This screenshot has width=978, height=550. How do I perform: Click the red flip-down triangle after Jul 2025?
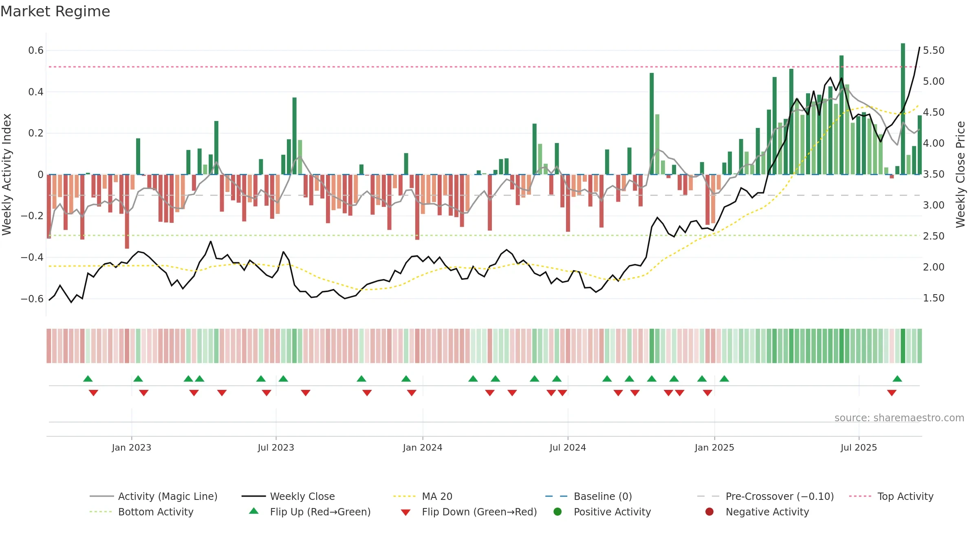[892, 393]
